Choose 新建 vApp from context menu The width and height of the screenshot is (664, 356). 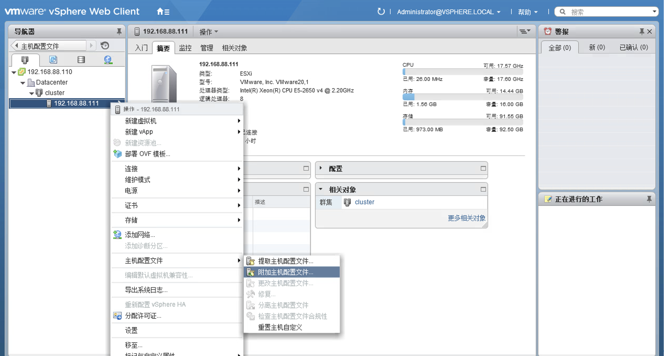[x=177, y=132]
